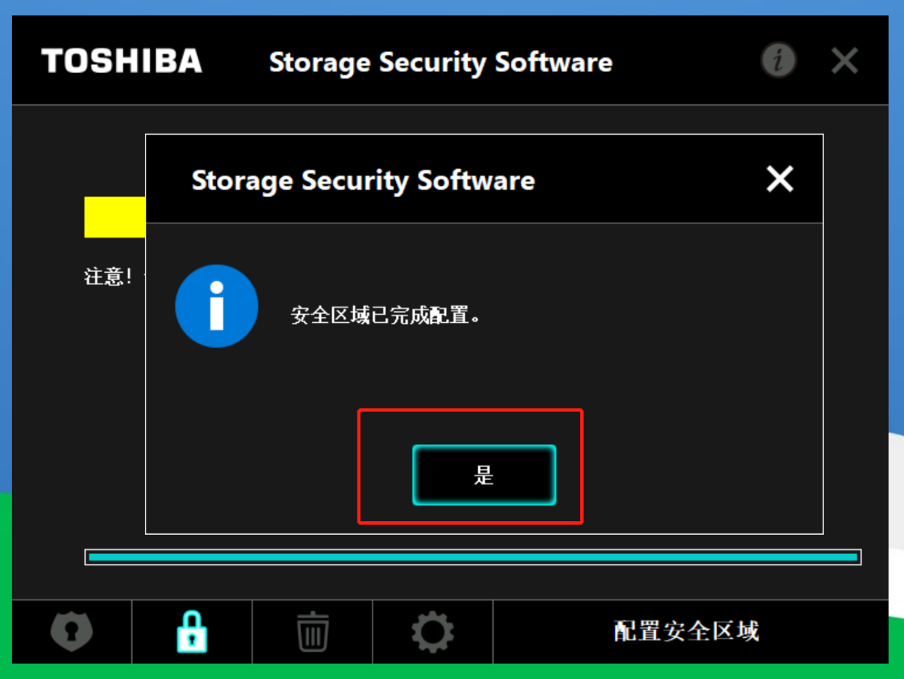Image resolution: width=904 pixels, height=679 pixels.
Task: Select the trash can icon in bottom bar
Action: coord(313,632)
